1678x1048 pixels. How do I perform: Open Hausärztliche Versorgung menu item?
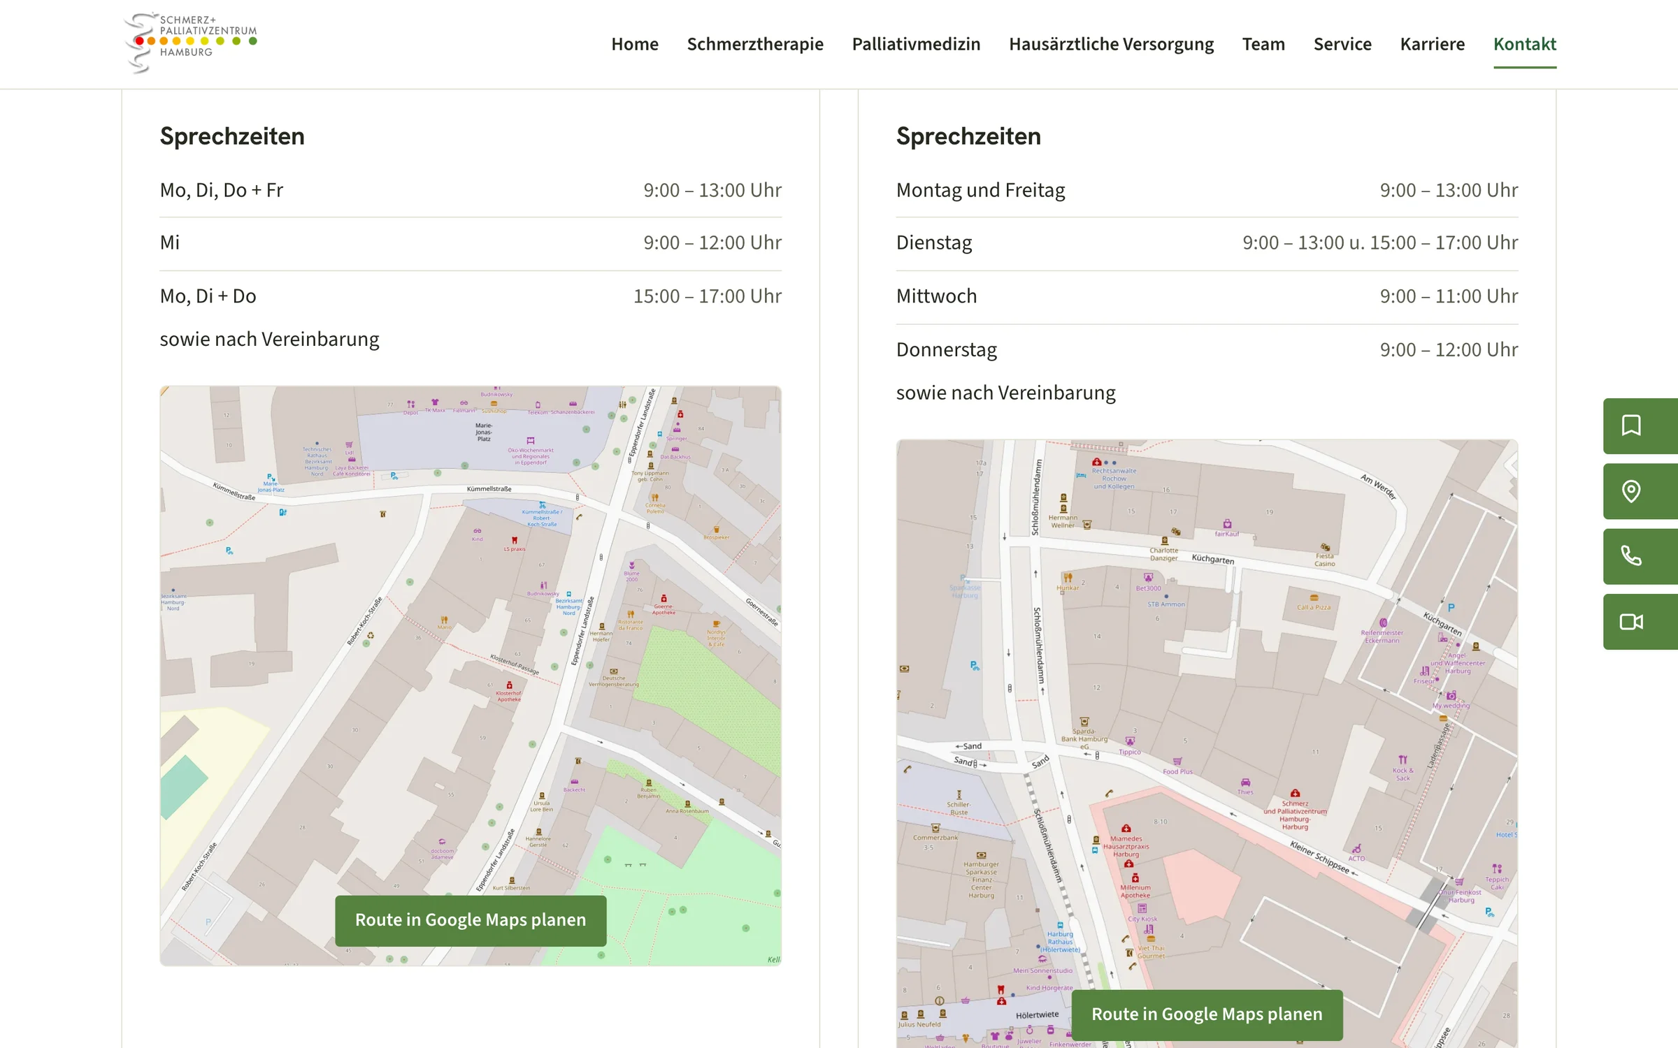(x=1111, y=44)
